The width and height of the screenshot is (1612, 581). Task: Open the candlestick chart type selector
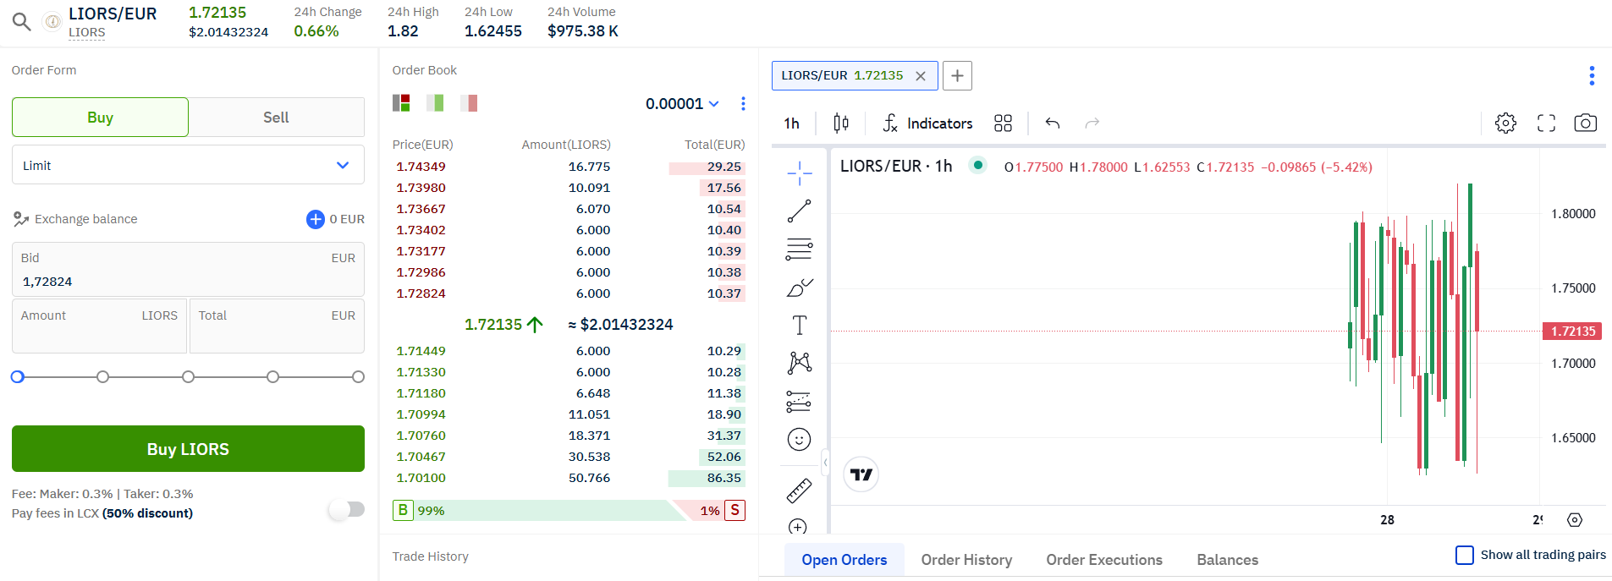(x=840, y=123)
